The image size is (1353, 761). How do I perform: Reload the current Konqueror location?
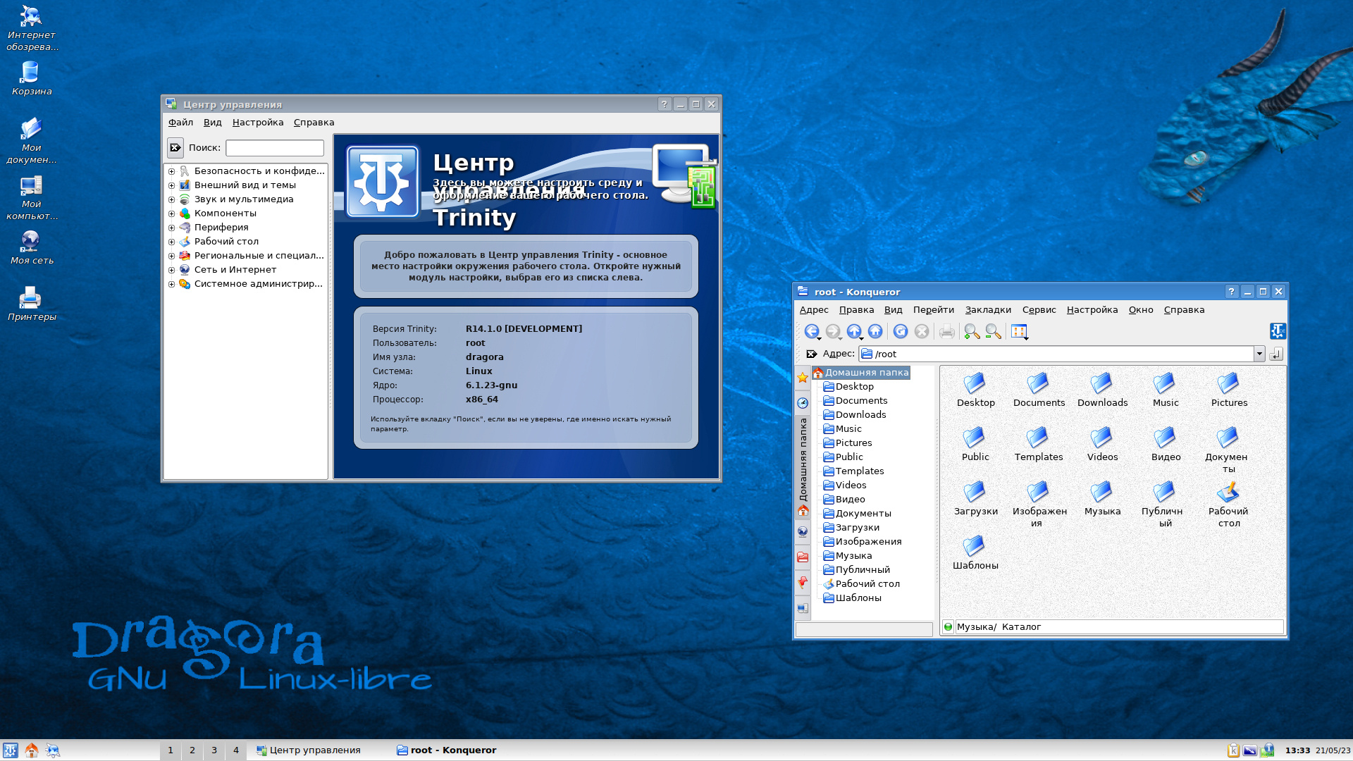[901, 331]
